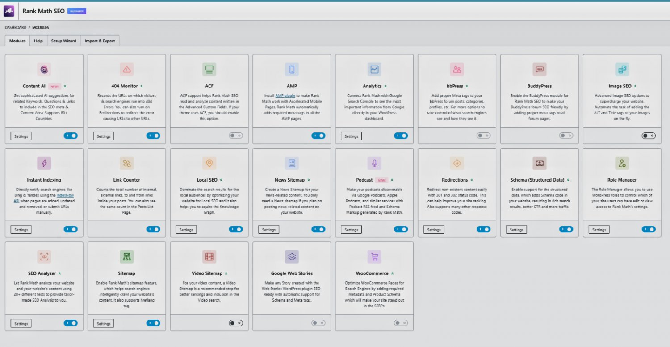Click the WooCommerce cart icon
This screenshot has height=347, width=670.
[374, 257]
